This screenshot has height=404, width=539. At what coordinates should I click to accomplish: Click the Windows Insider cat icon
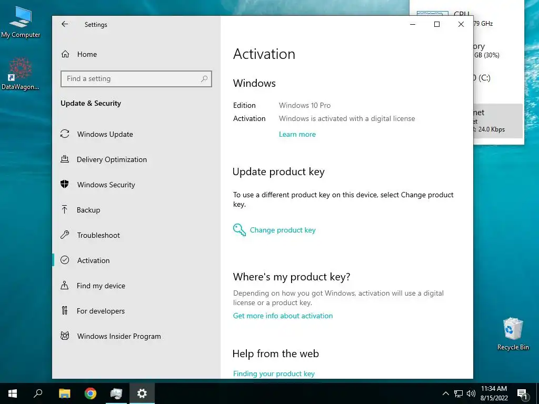tap(65, 336)
